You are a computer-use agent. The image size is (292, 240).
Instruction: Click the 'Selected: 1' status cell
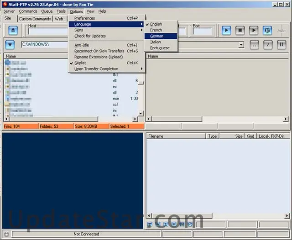pyautogui.click(x=127, y=126)
